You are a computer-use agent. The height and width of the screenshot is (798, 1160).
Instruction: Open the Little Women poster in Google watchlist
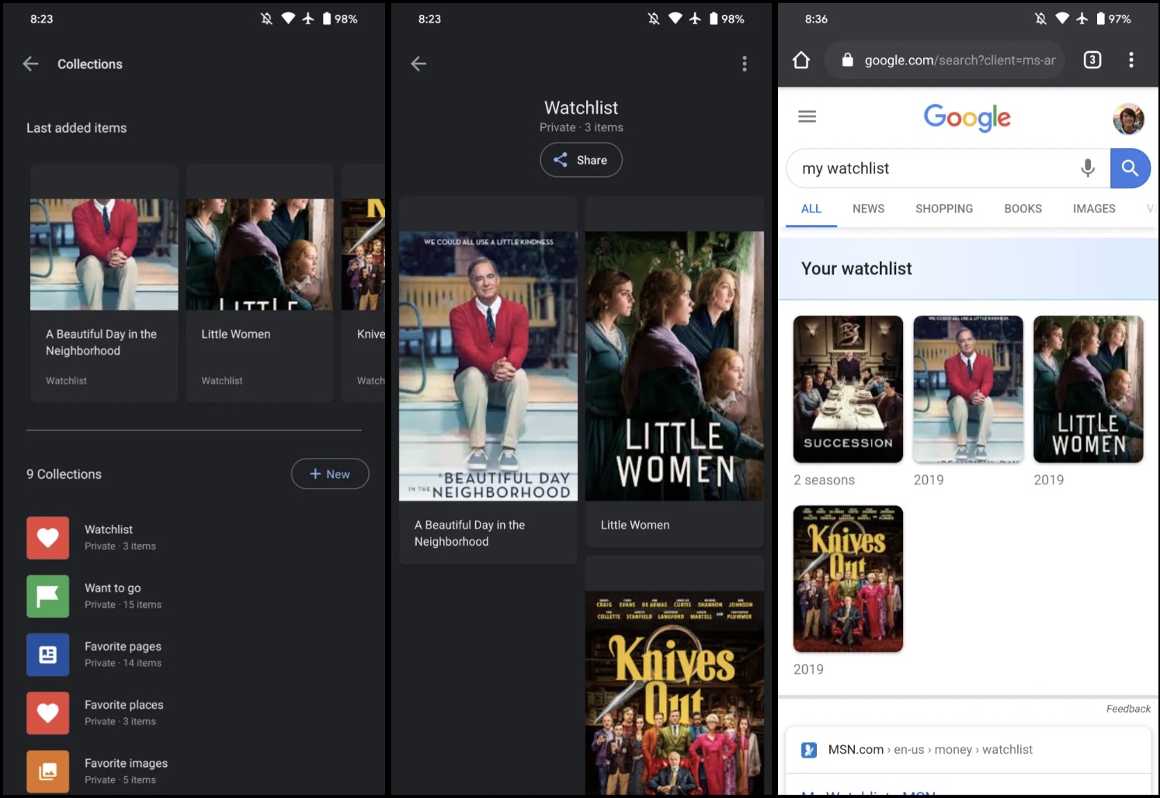point(1089,389)
